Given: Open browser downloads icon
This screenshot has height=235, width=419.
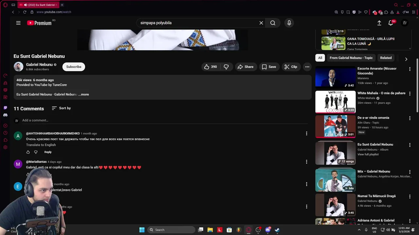Looking at the screenshot, I should (398, 12).
